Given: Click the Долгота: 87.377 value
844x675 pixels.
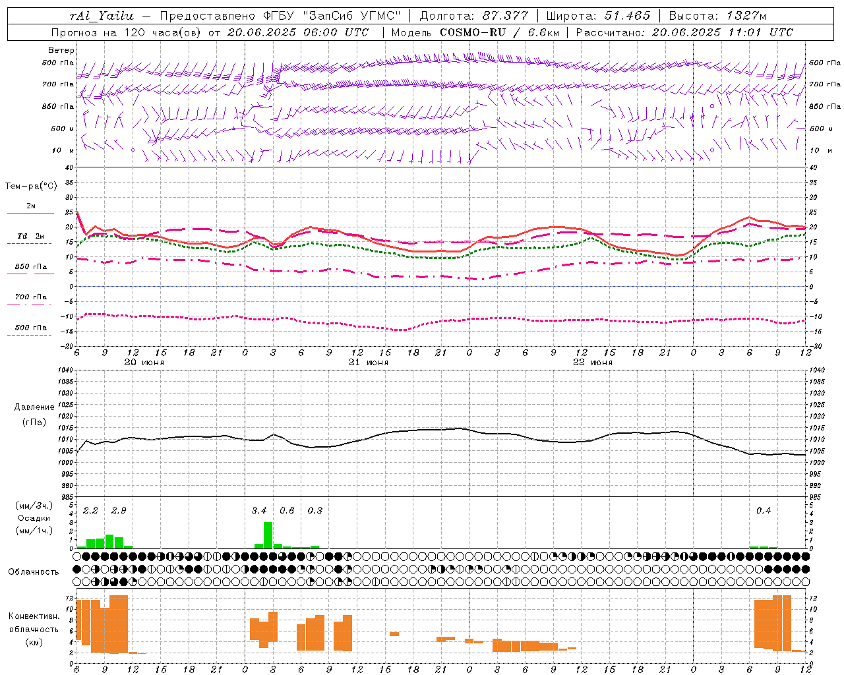Looking at the screenshot, I should pos(473,16).
